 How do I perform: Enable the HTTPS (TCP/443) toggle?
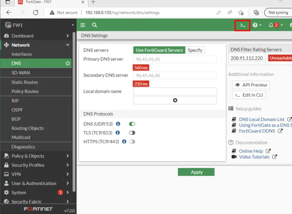[132, 142]
